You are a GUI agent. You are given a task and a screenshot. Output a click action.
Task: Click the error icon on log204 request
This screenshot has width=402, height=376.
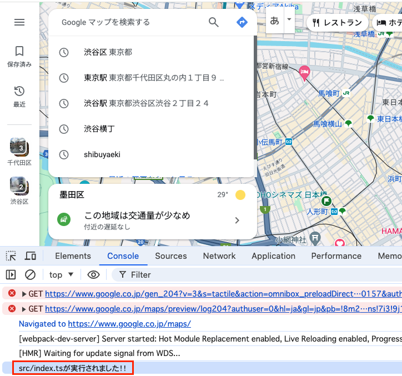pyautogui.click(x=12, y=309)
